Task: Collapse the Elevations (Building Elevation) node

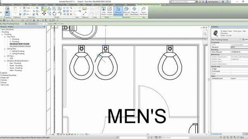Action: pos(5,61)
